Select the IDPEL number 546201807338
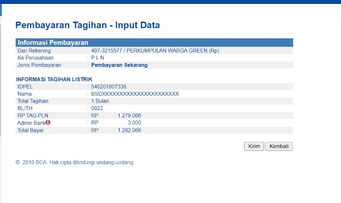 pos(109,87)
